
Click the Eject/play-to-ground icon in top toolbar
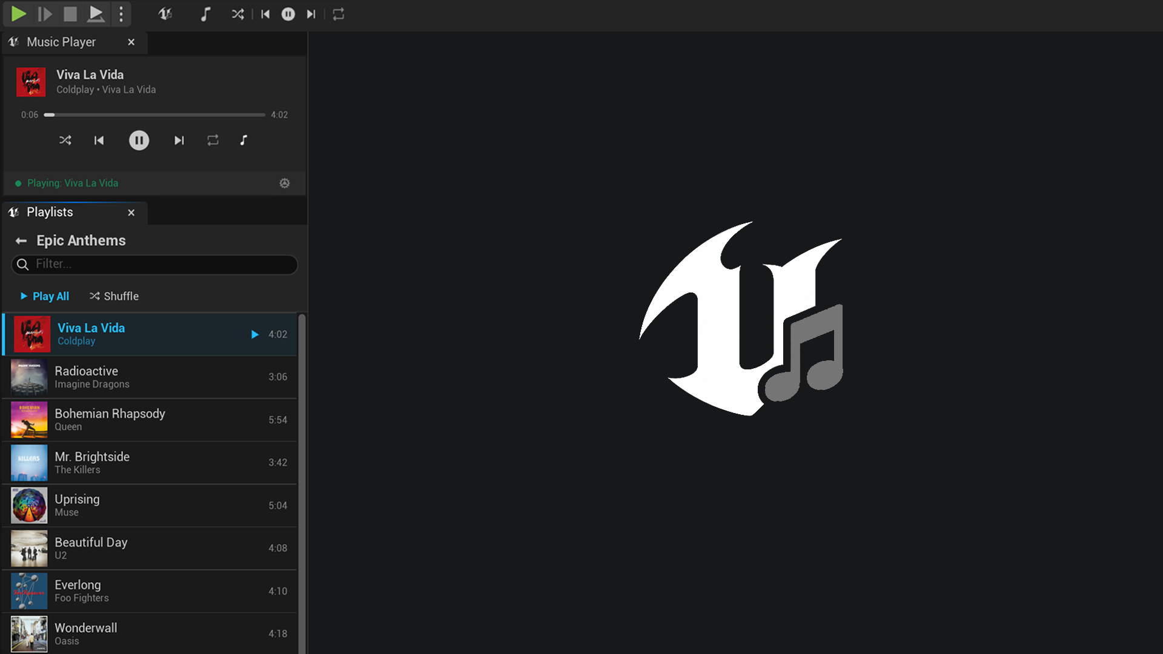click(96, 14)
